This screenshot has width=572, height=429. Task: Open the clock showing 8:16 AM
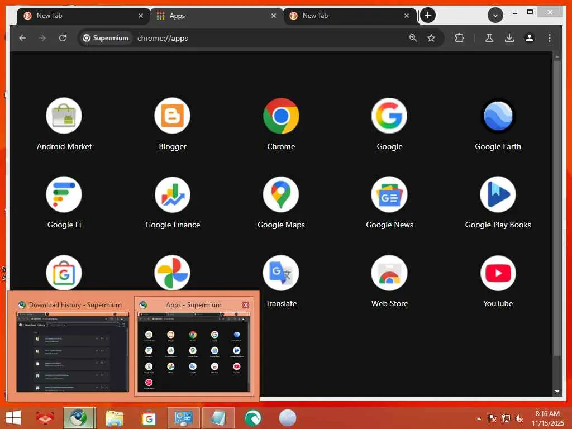coord(547,418)
